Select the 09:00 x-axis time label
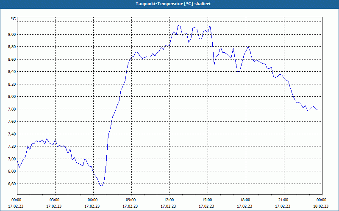Screen dimensions: 339x211 [131, 200]
